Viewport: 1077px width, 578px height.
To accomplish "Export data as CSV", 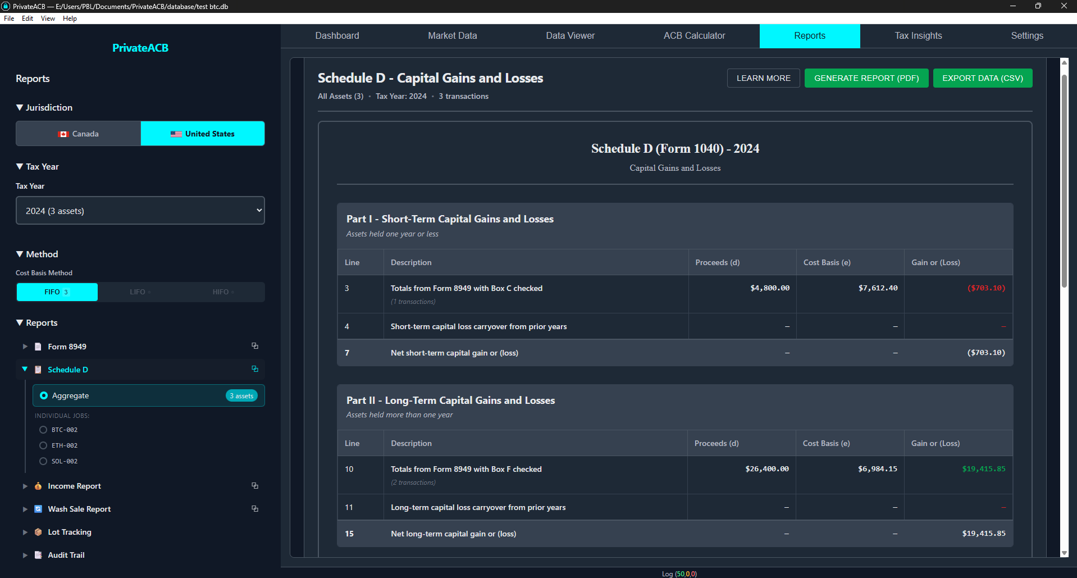I will tap(982, 78).
